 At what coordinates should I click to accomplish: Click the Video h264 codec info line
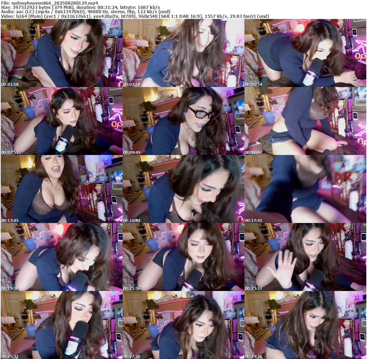(x=135, y=16)
